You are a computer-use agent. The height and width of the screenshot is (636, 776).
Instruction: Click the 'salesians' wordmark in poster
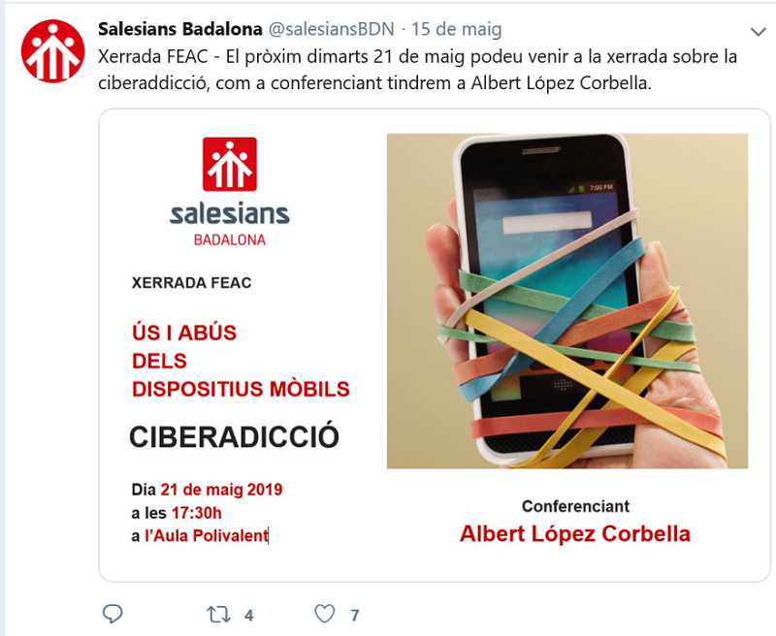230,213
